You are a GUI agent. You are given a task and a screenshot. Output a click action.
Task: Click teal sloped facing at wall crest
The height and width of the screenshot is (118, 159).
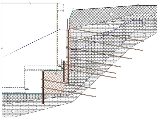point(71,14)
